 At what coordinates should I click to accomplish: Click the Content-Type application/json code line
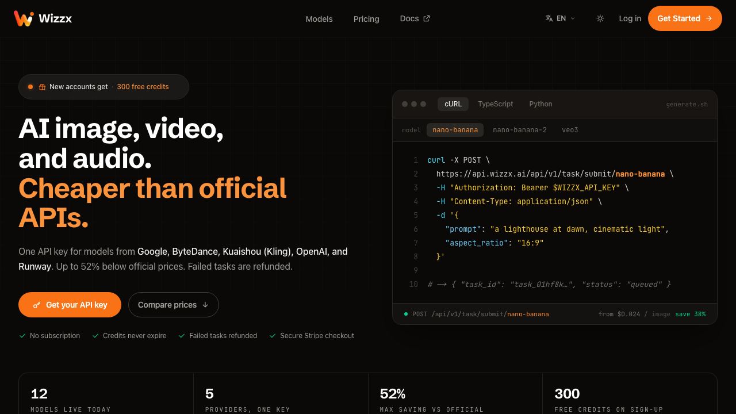519,201
